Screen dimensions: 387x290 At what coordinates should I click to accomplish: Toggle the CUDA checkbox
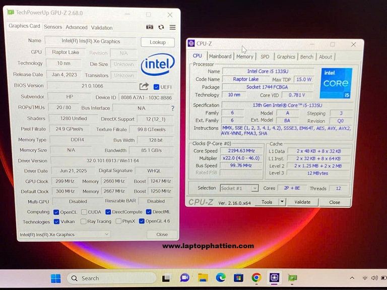(84, 212)
